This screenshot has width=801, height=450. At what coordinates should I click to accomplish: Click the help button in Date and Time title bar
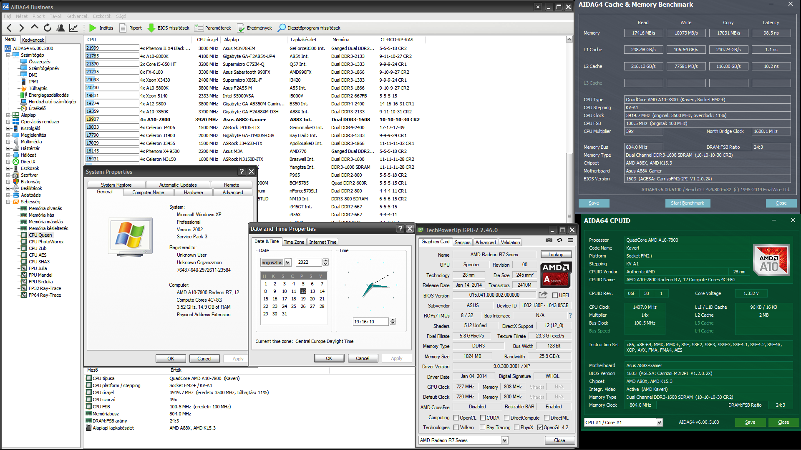400,229
